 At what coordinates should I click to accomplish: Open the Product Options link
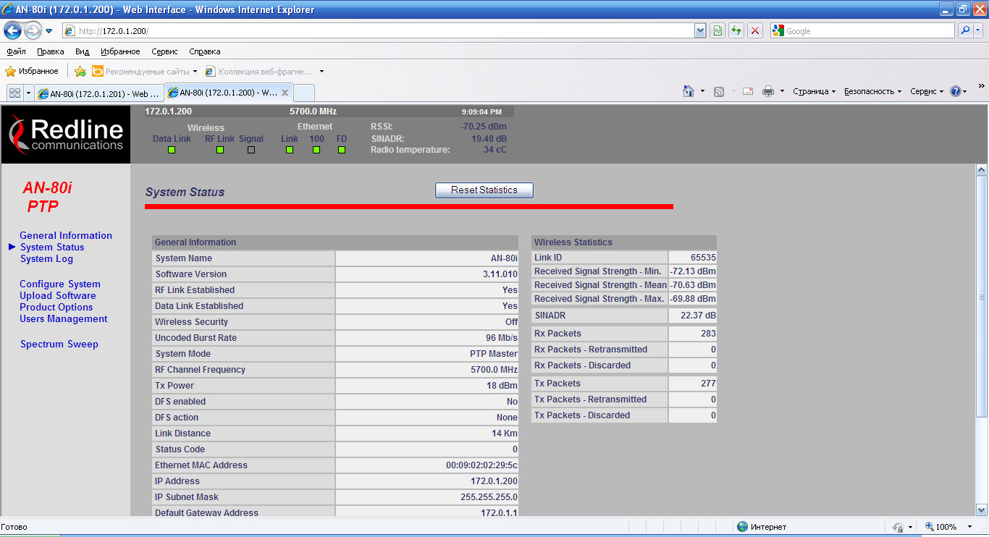point(56,307)
